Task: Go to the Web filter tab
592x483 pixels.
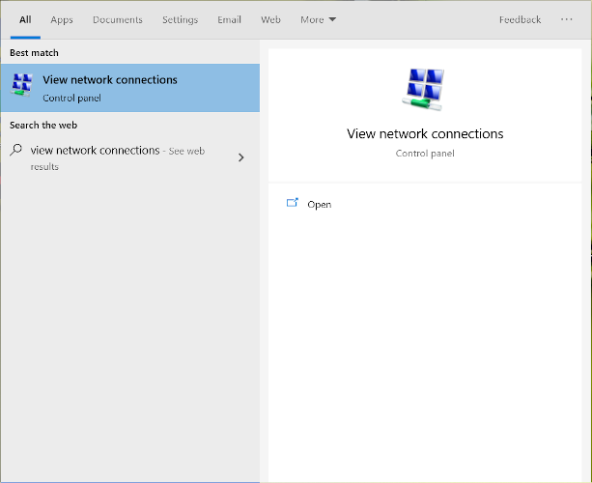Action: coord(270,19)
